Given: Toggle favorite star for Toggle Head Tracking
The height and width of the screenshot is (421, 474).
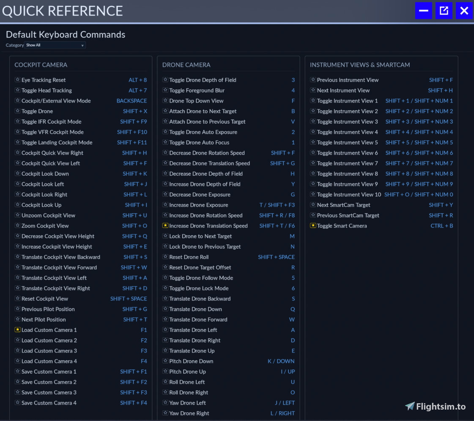Looking at the screenshot, I should (x=17, y=90).
